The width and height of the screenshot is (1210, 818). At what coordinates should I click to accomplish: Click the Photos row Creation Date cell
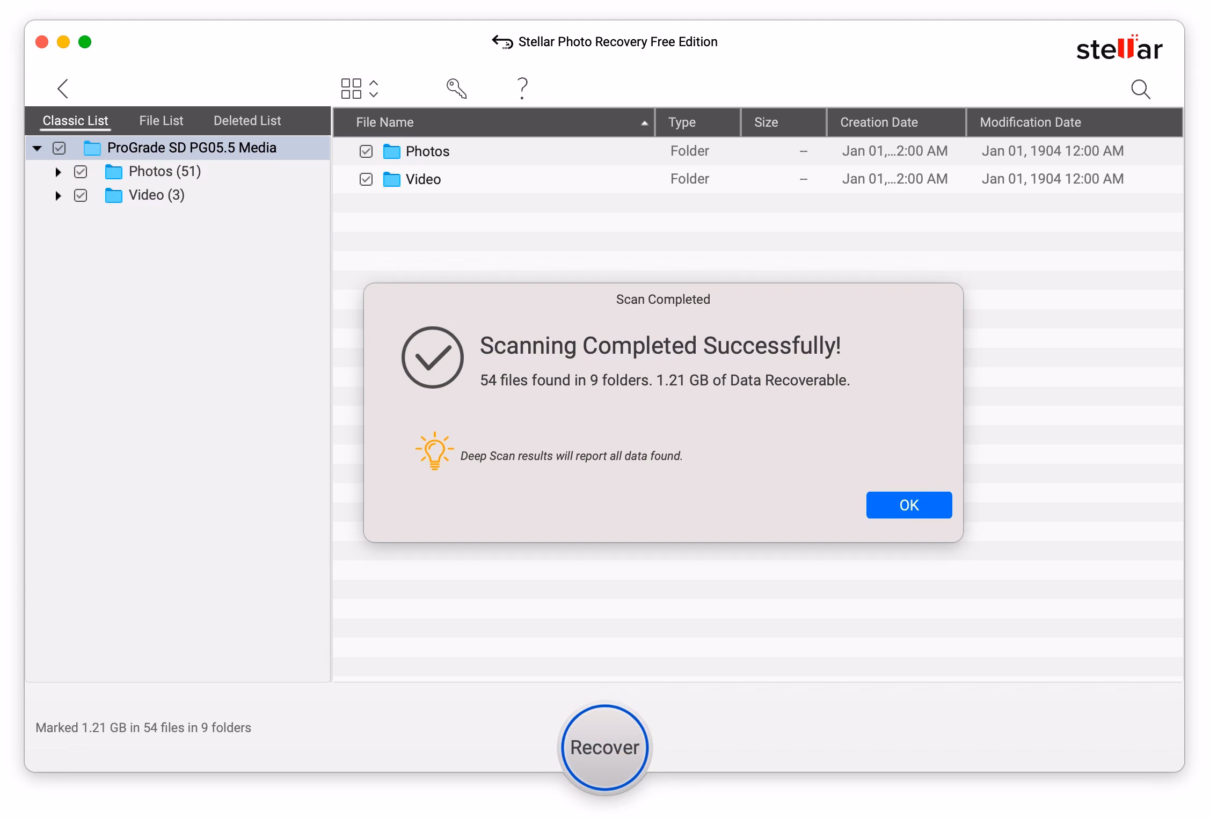(895, 151)
